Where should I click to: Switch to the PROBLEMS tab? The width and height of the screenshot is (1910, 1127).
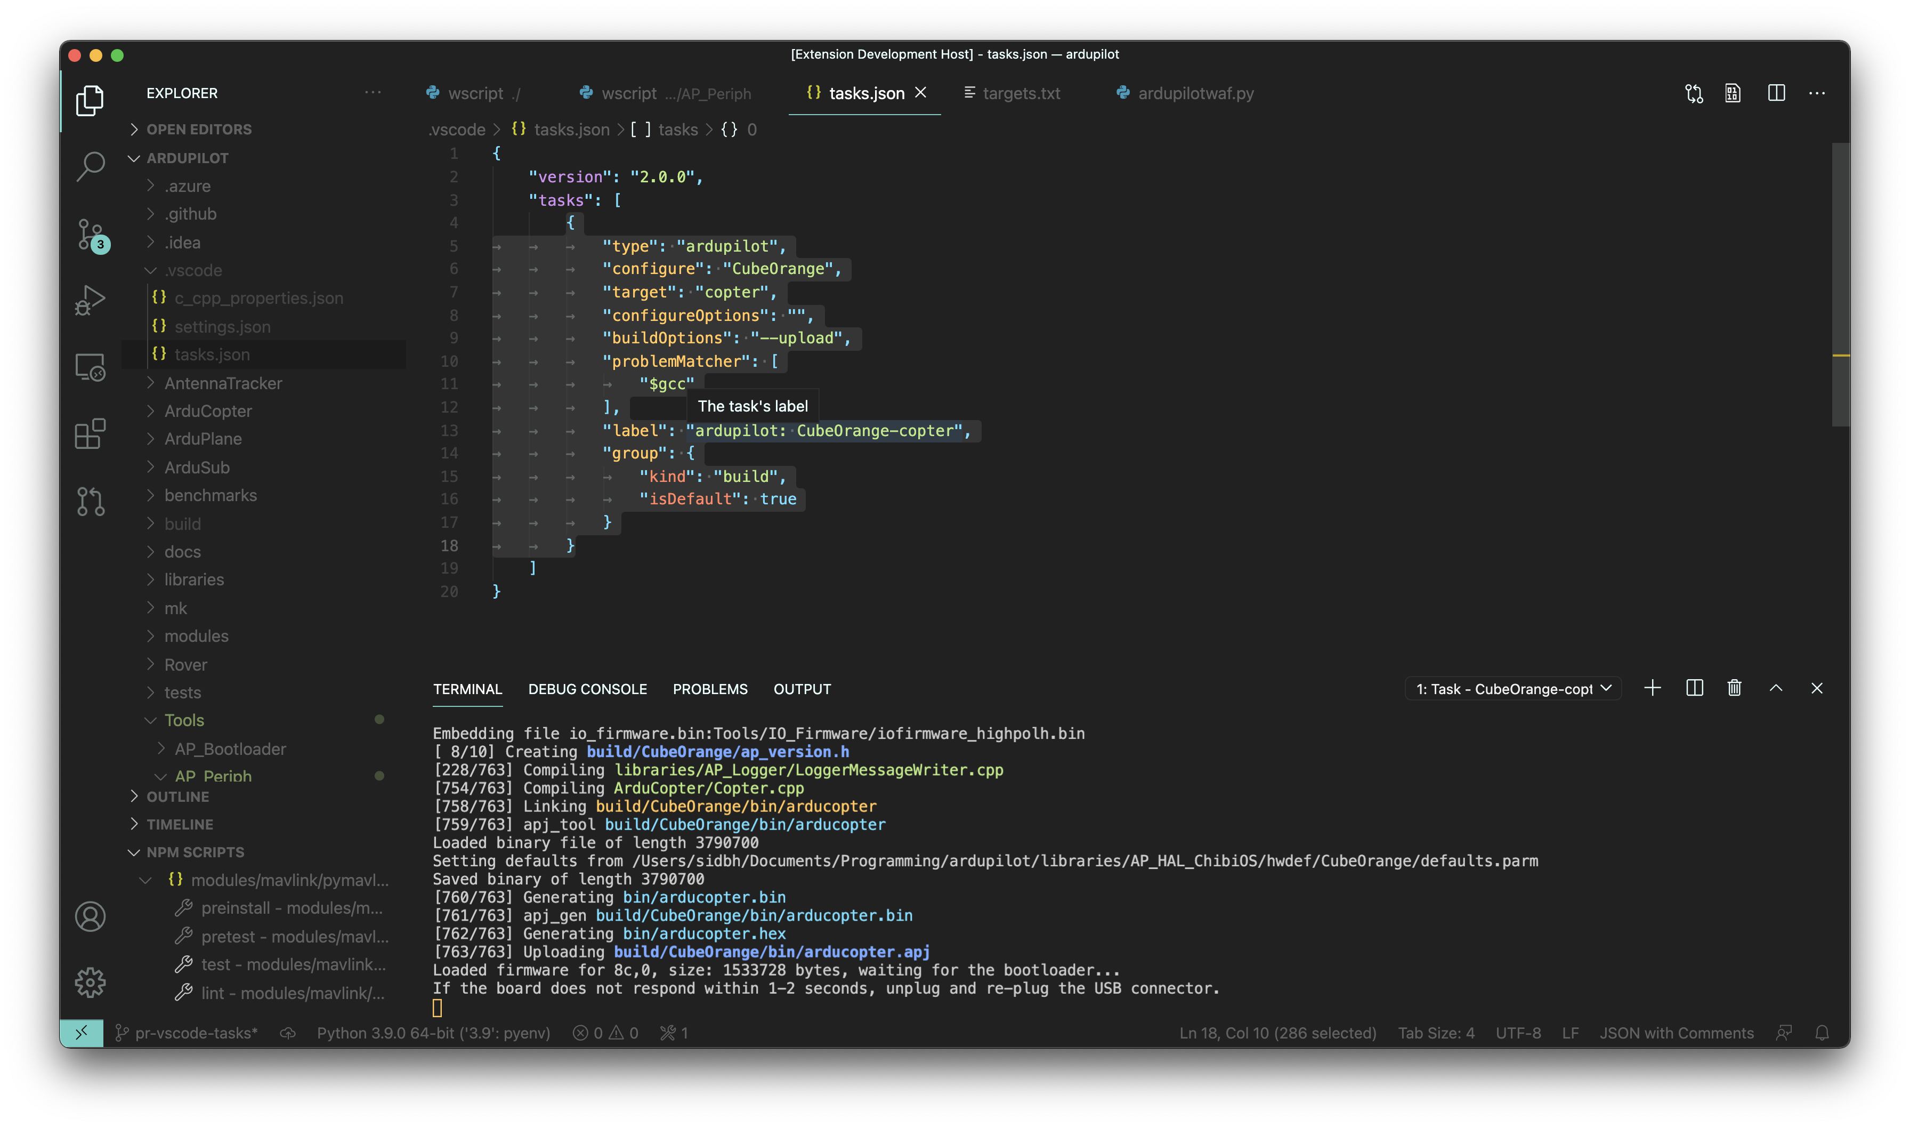coord(710,689)
